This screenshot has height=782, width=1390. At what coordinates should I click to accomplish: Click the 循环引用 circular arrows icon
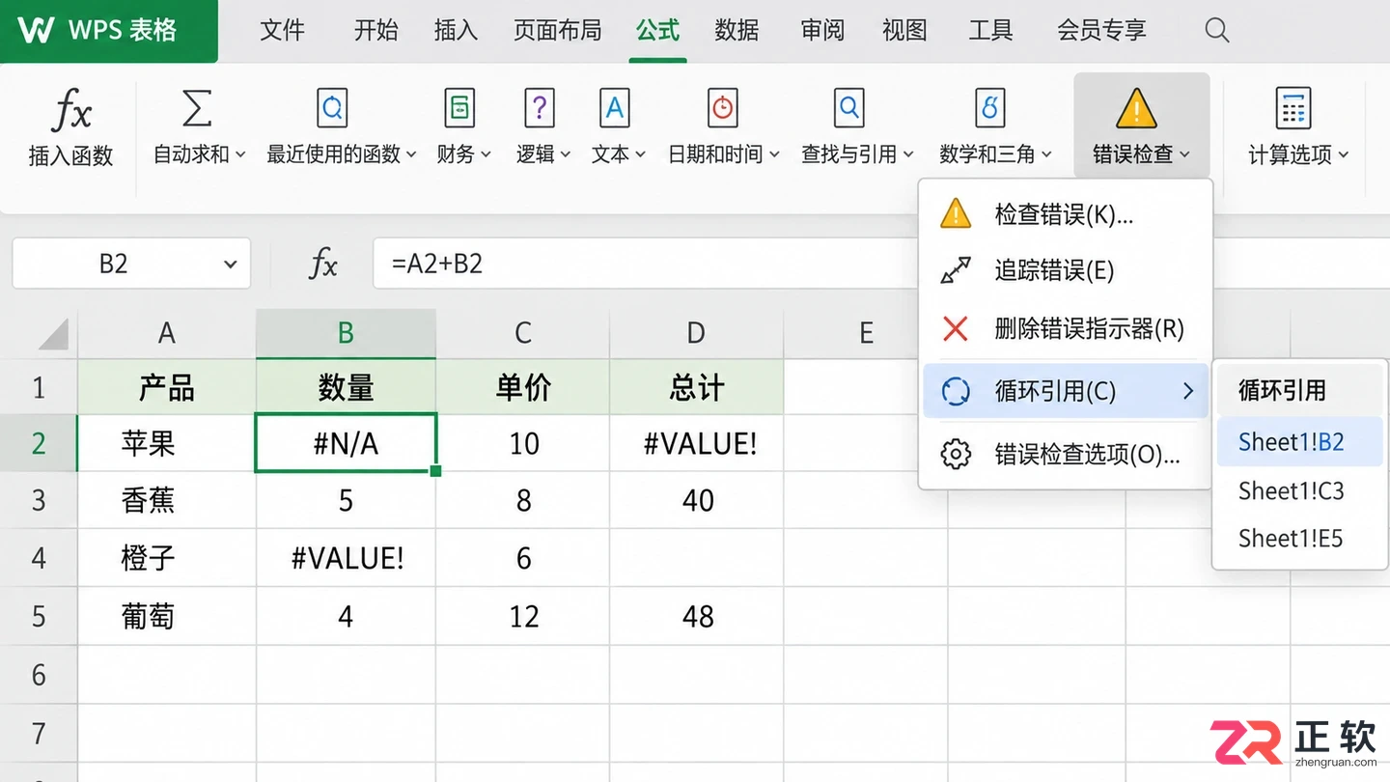956,391
